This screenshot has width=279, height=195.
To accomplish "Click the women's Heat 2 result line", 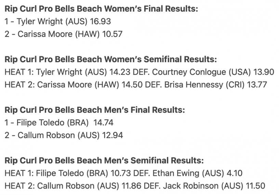I will tap(136, 85).
